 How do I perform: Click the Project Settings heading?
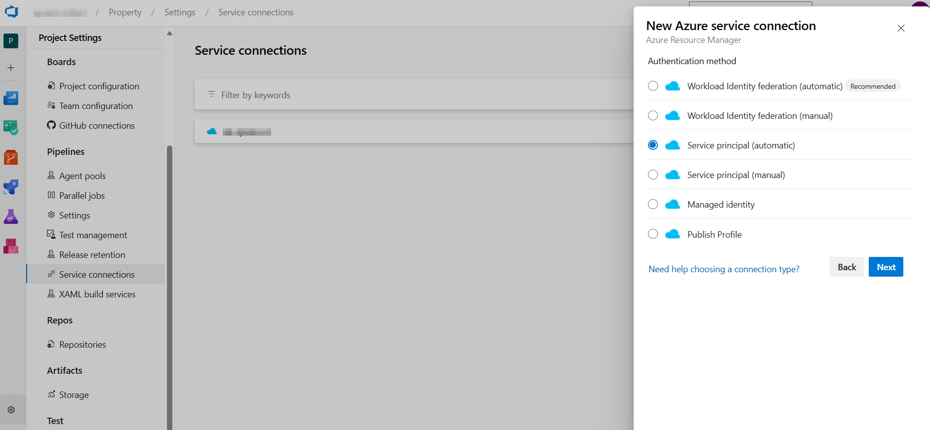70,37
